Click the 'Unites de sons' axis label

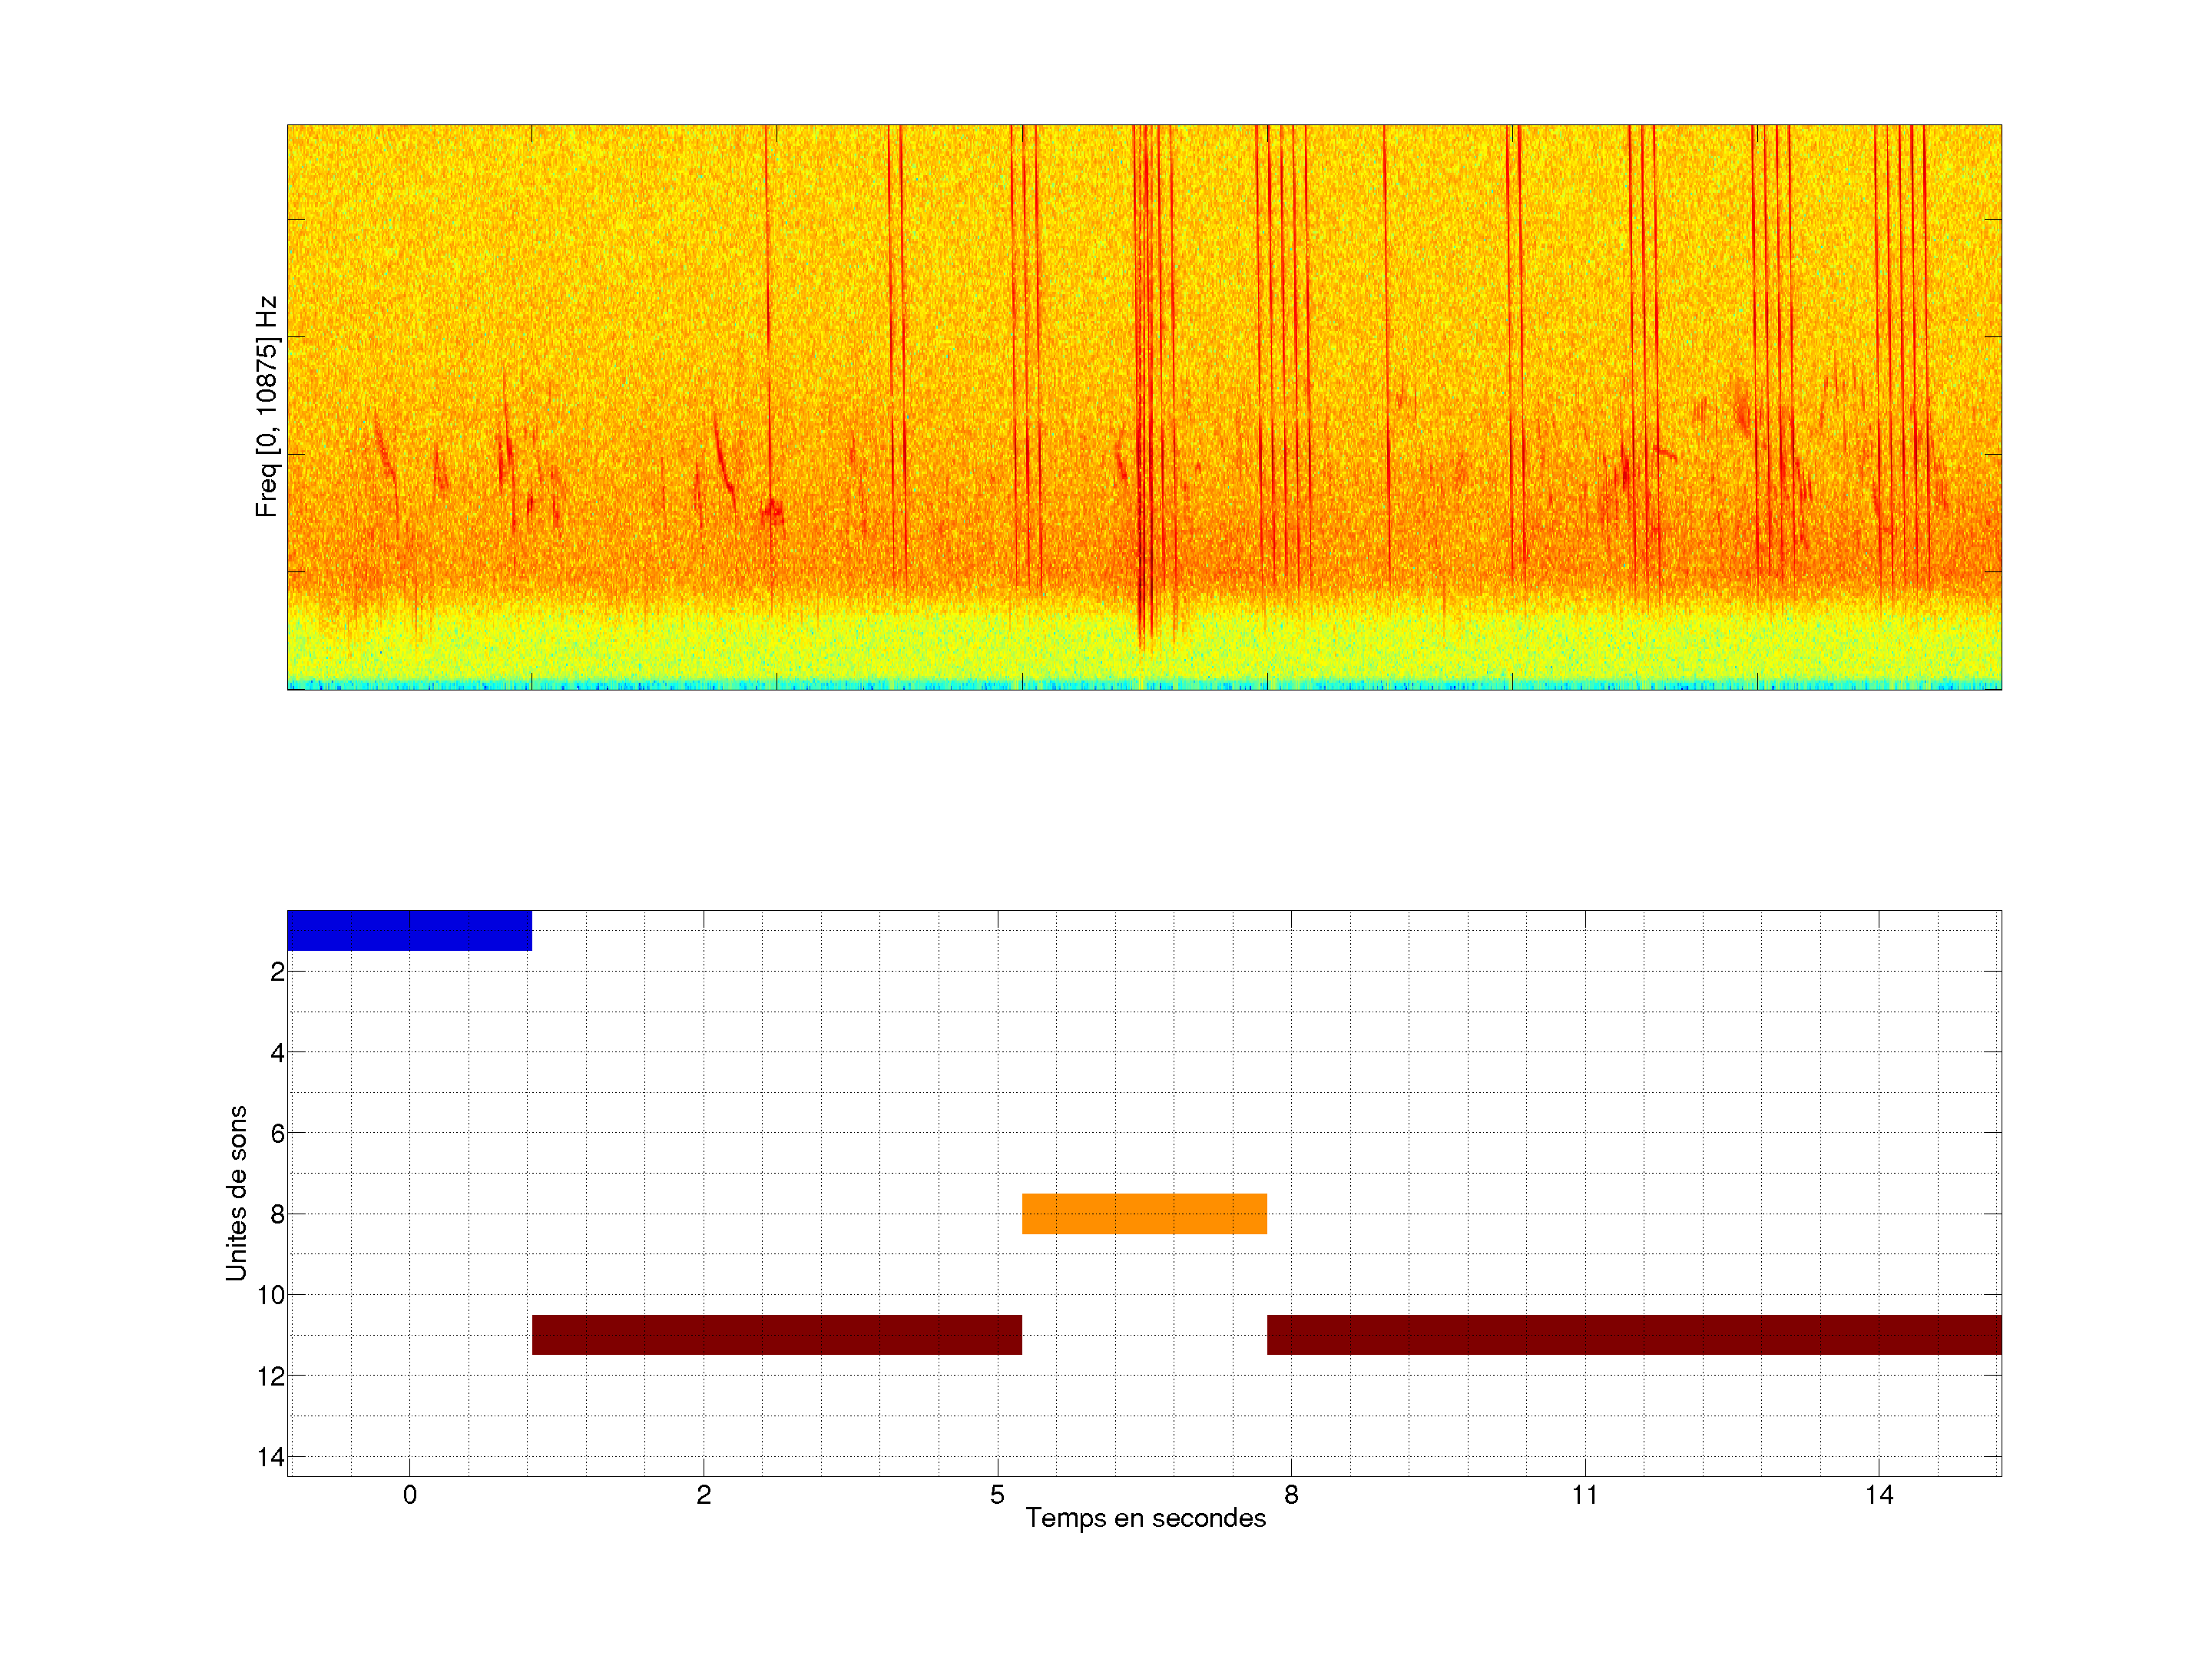pos(236,1193)
